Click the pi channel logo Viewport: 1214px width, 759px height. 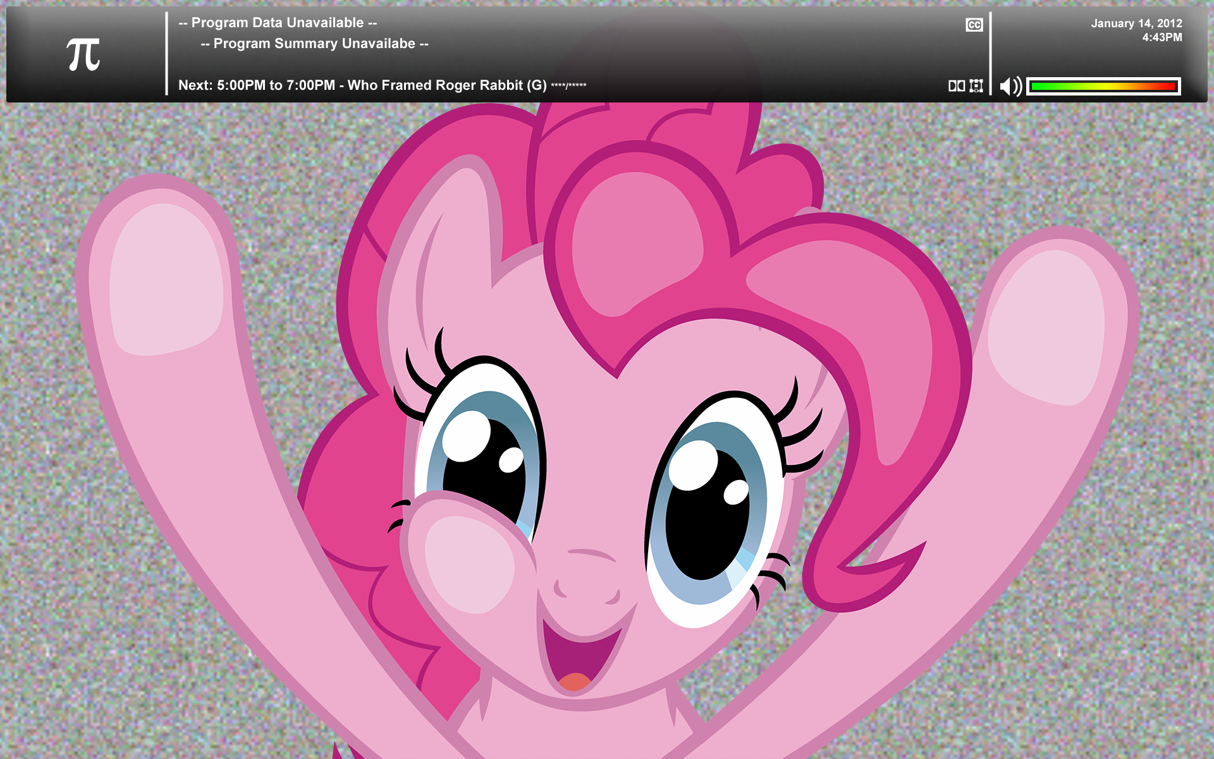pos(83,54)
